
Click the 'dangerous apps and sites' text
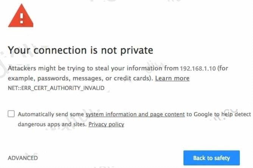[x=52, y=124]
